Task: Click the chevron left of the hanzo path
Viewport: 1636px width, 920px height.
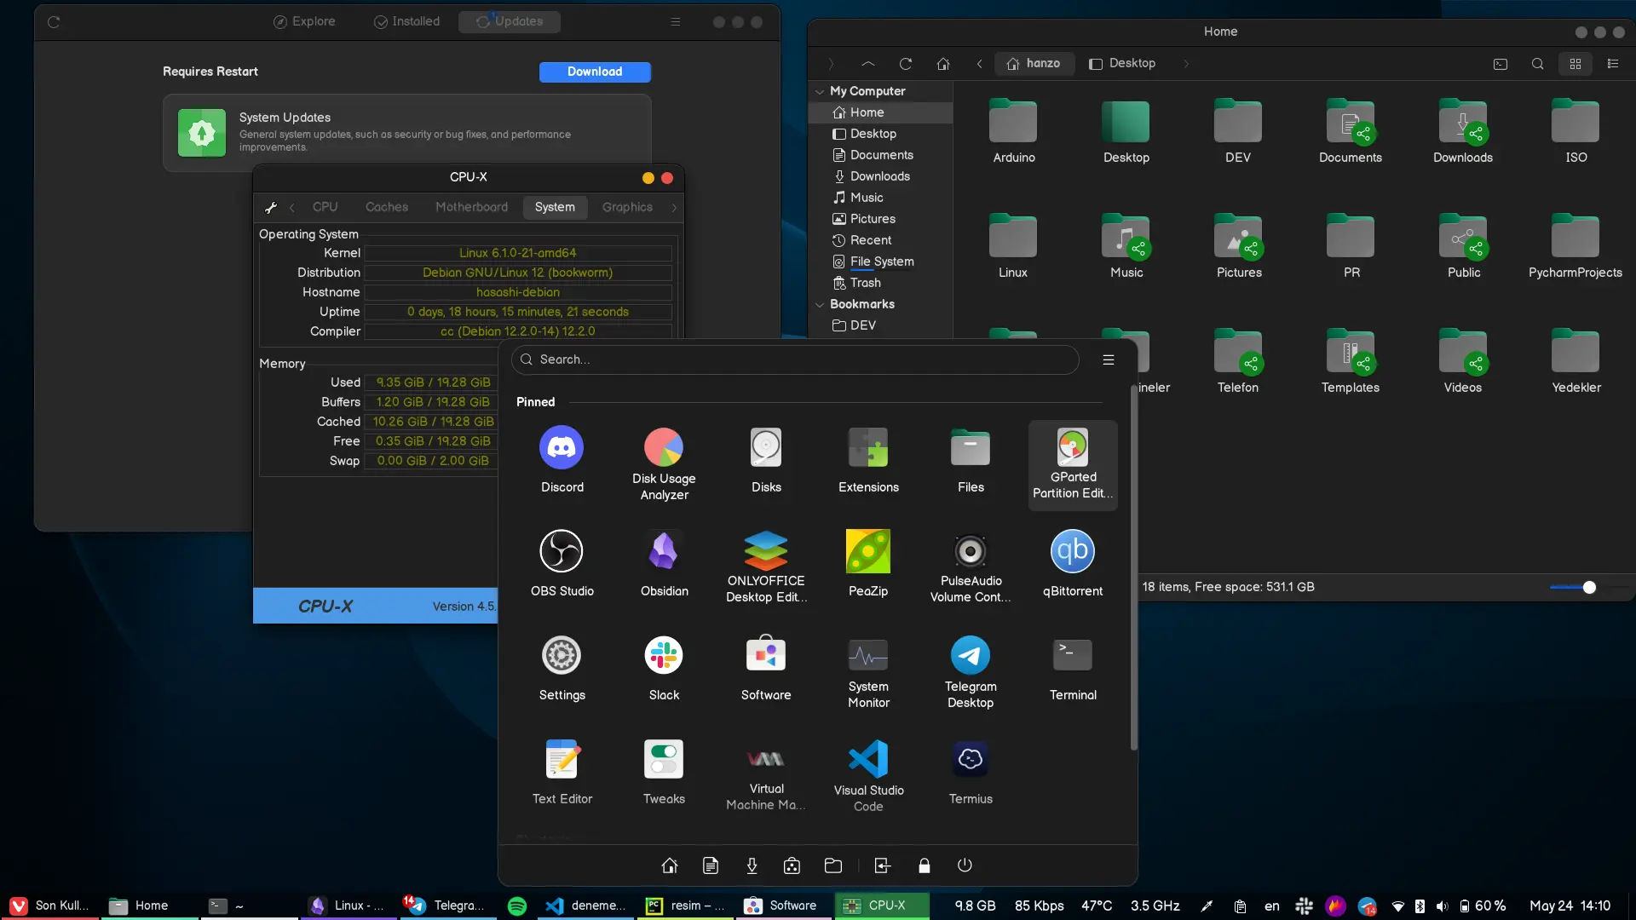Action: (x=979, y=64)
